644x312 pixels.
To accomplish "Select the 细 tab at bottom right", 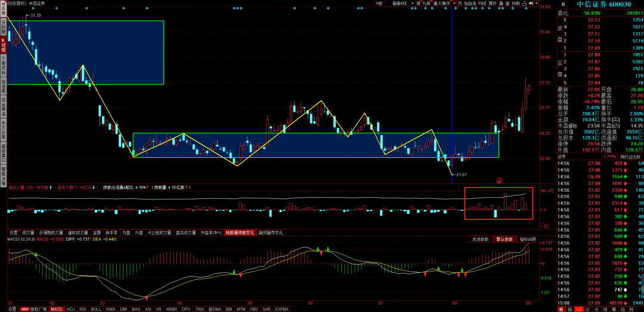I will pos(561,309).
